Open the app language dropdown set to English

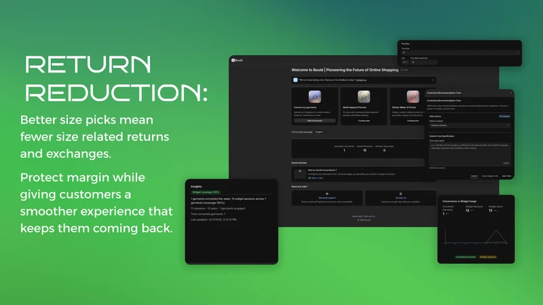tap(320, 131)
